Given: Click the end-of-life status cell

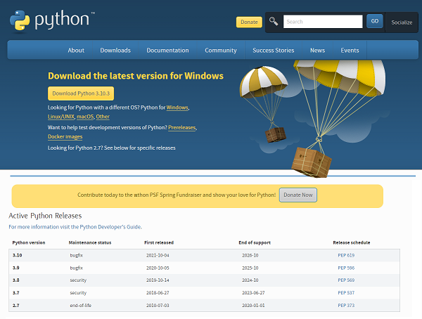Looking at the screenshot, I should [80, 305].
